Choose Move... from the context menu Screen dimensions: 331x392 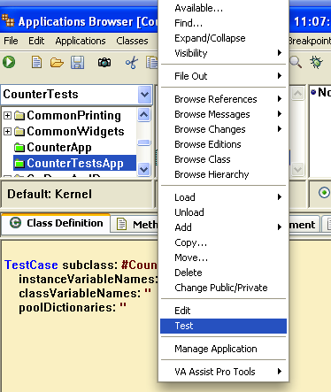coord(223,257)
